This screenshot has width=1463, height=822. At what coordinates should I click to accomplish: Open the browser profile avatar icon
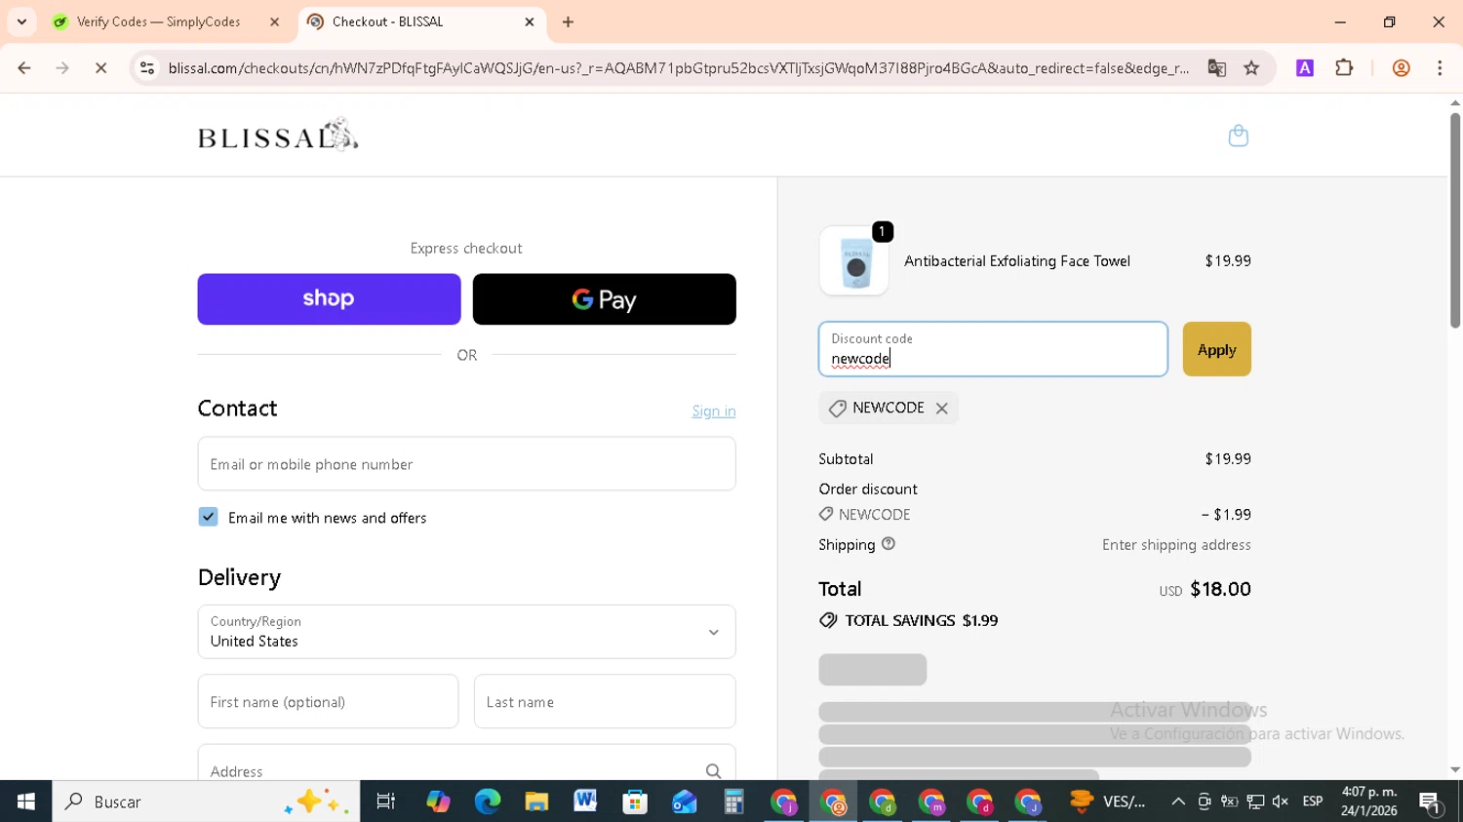coord(1401,68)
